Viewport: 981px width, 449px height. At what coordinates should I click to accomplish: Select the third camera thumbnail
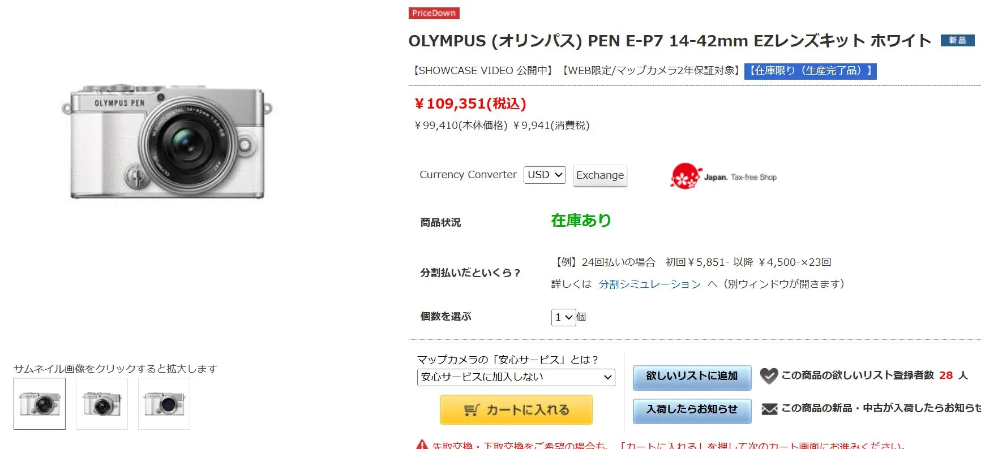pos(164,404)
